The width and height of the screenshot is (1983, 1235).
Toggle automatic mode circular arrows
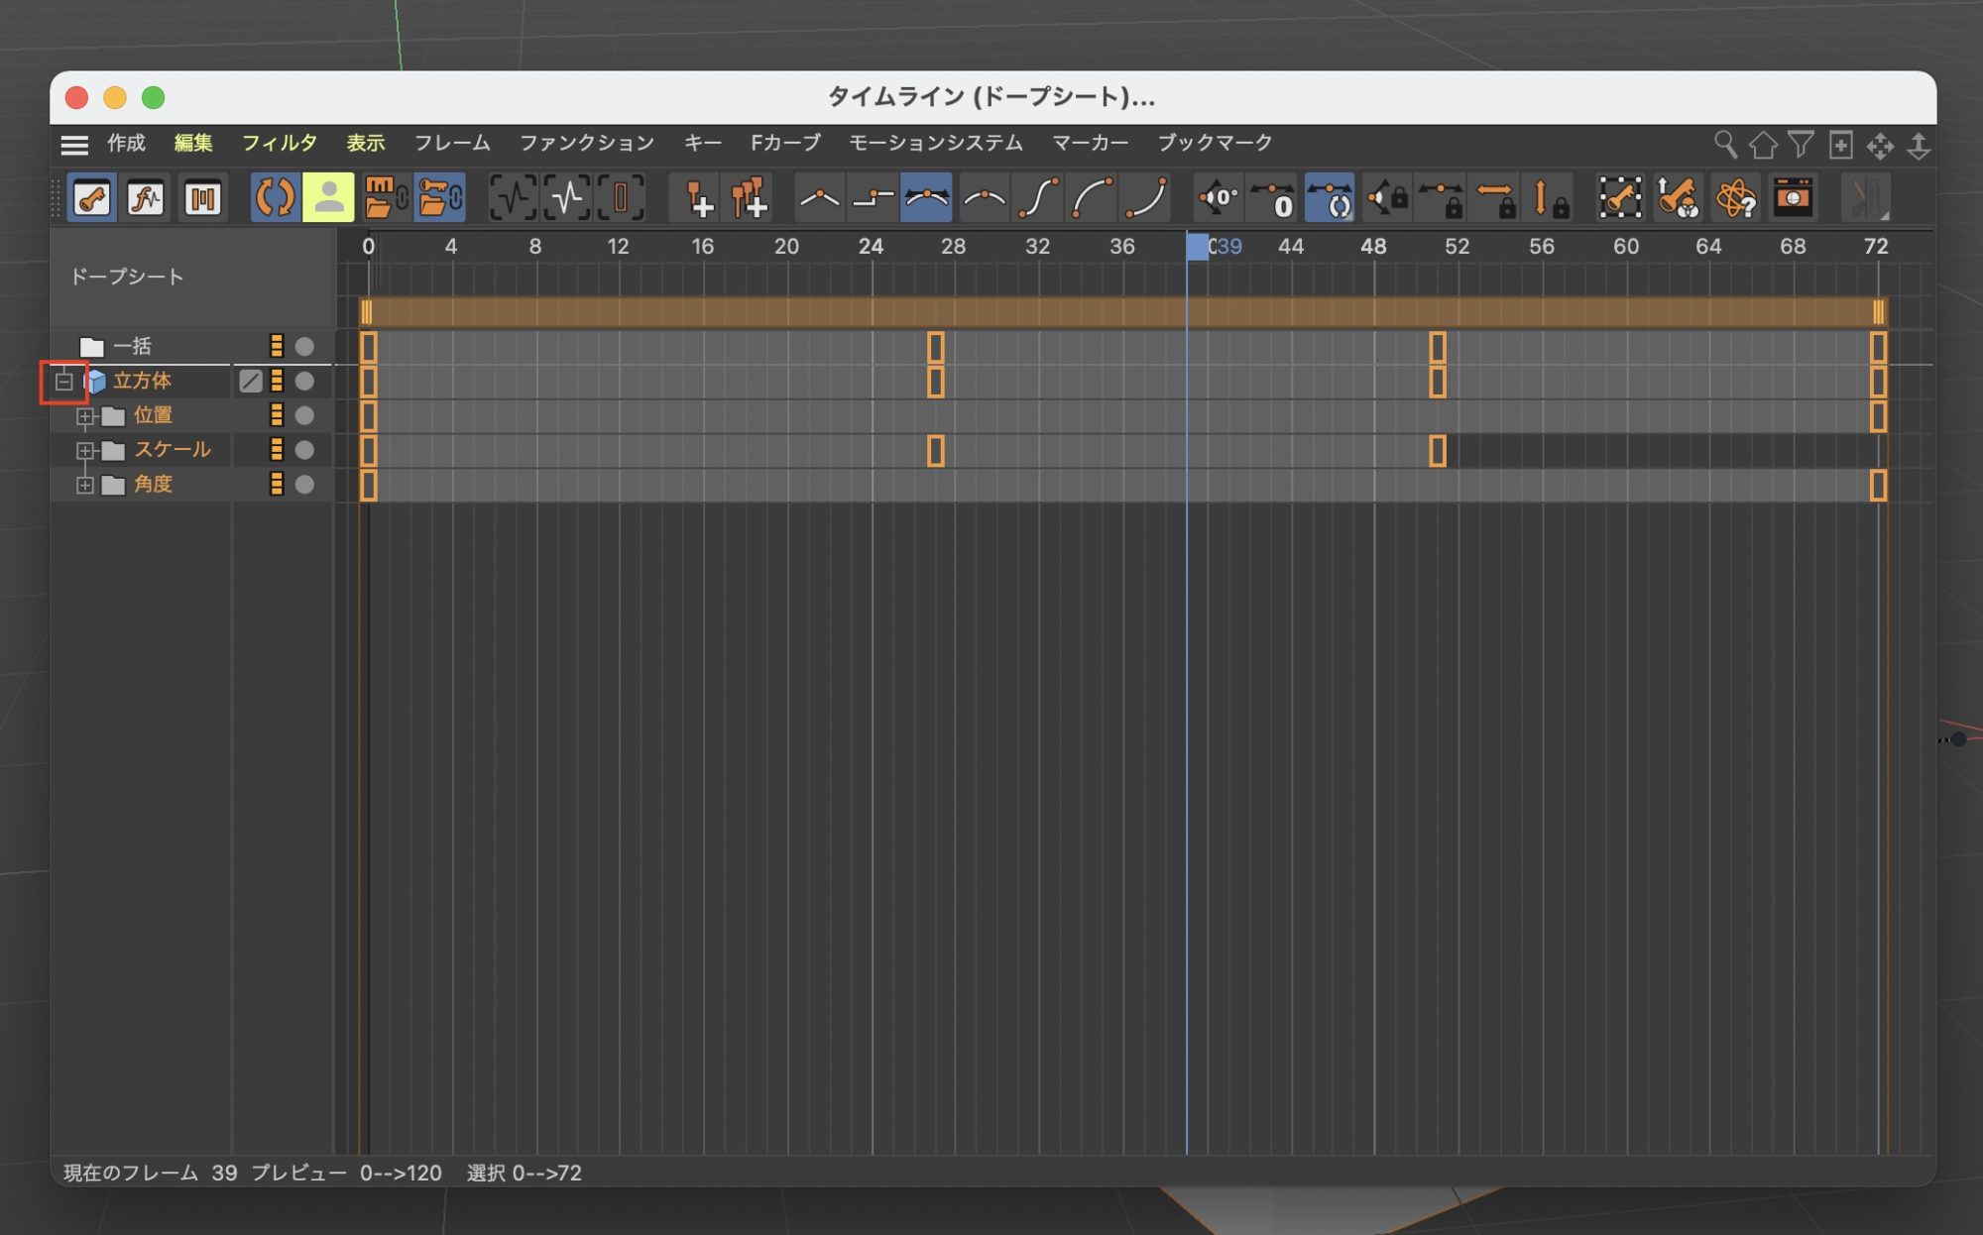275,197
